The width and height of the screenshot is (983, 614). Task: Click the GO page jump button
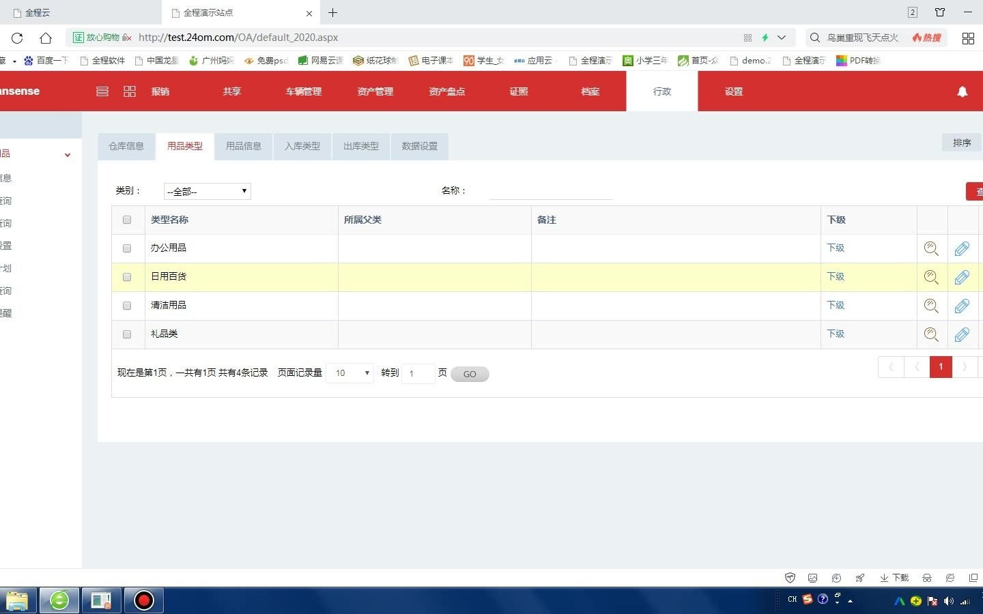click(x=470, y=374)
